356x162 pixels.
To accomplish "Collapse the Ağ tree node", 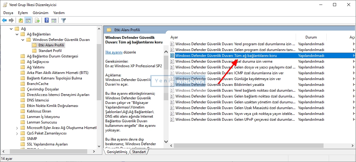I will 11,29.
